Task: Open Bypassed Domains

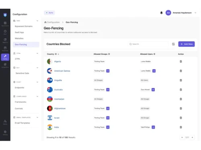Action: 24,26
